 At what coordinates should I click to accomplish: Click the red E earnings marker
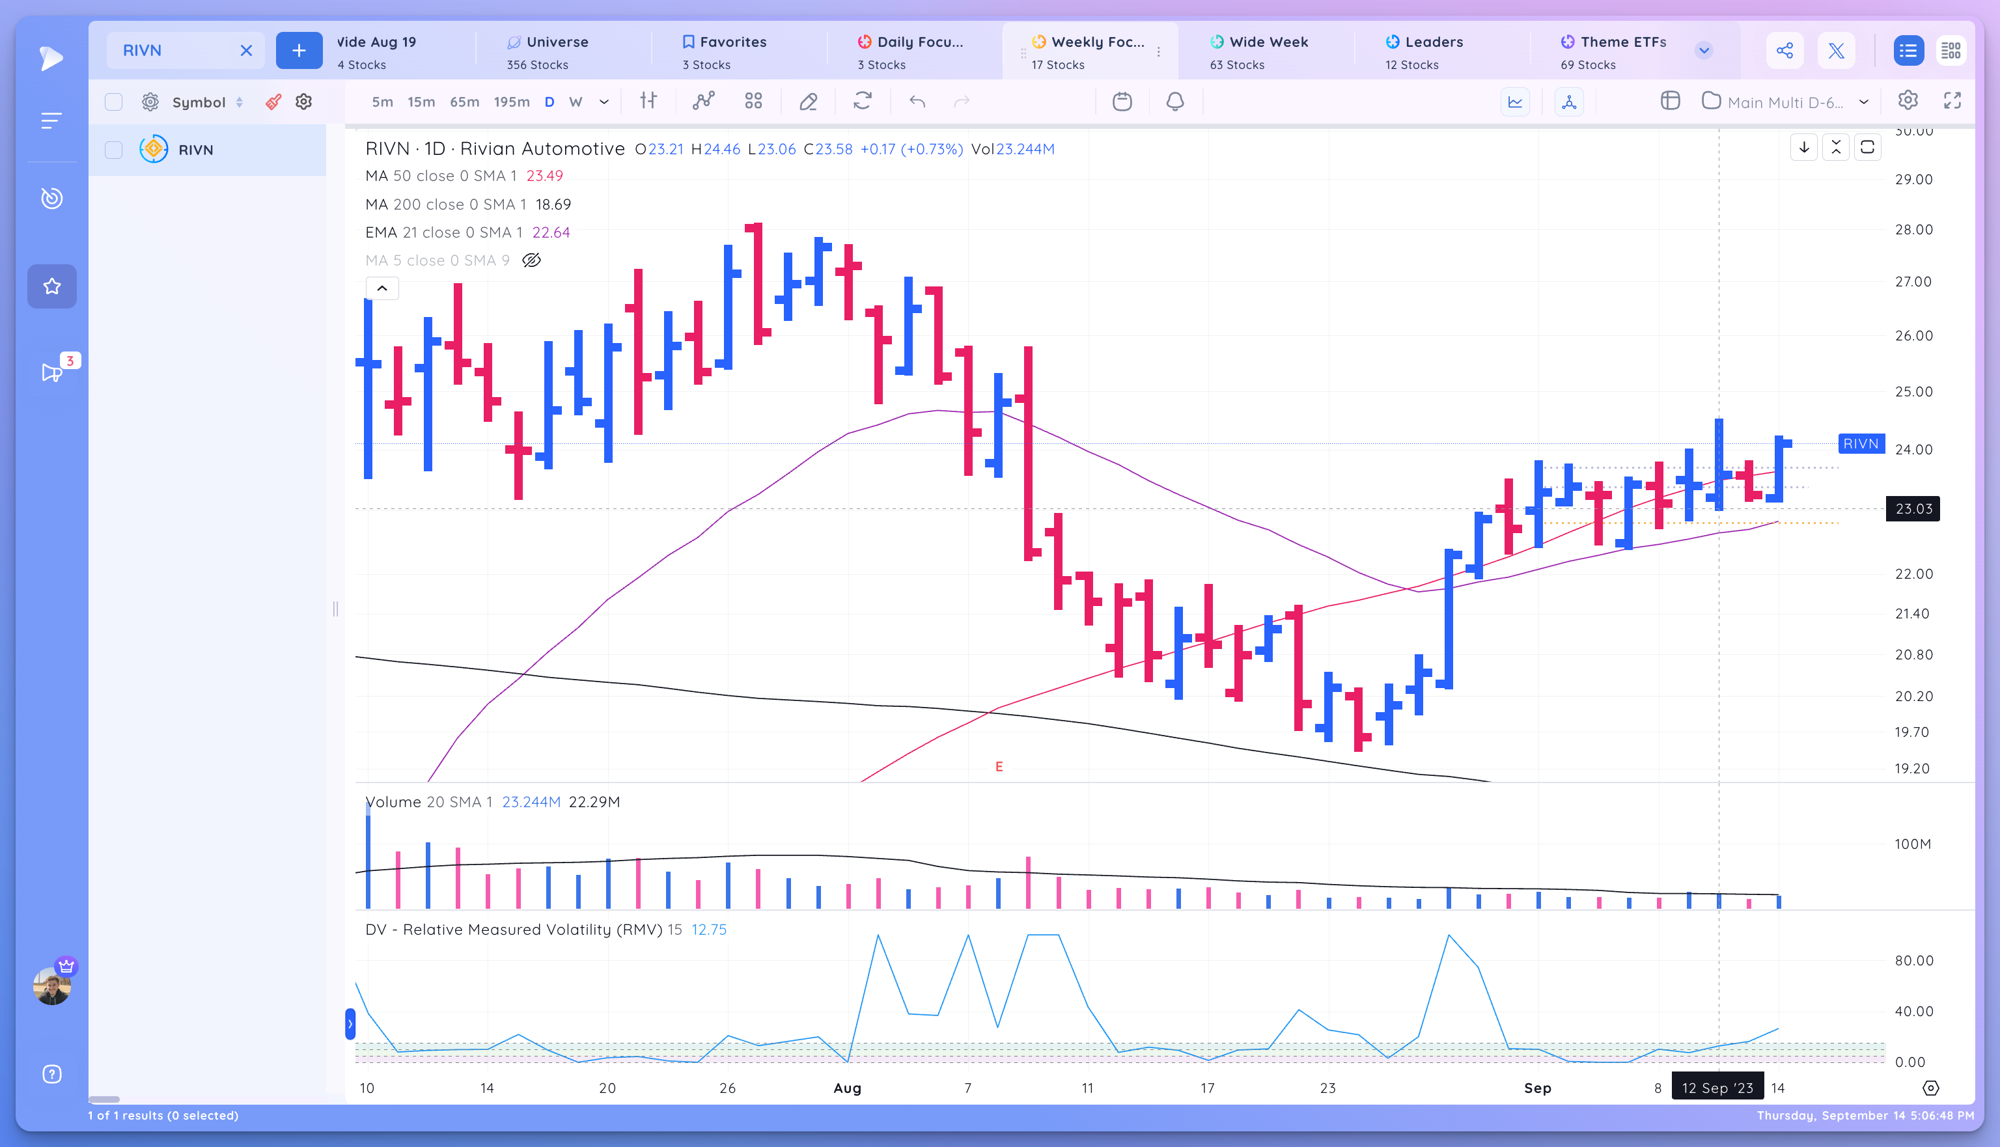click(999, 766)
